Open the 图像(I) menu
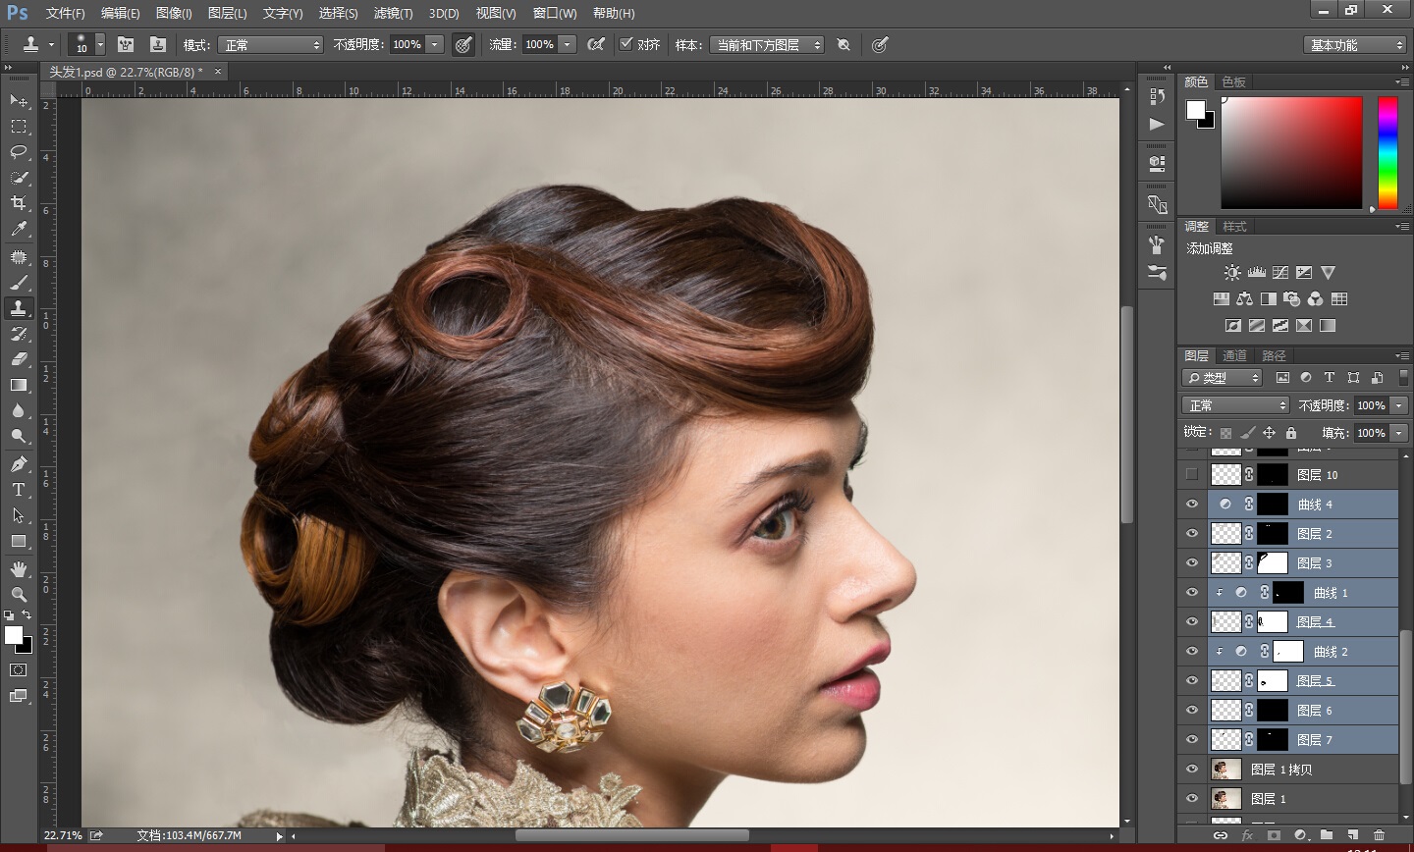Viewport: 1414px width, 852px height. pyautogui.click(x=174, y=13)
